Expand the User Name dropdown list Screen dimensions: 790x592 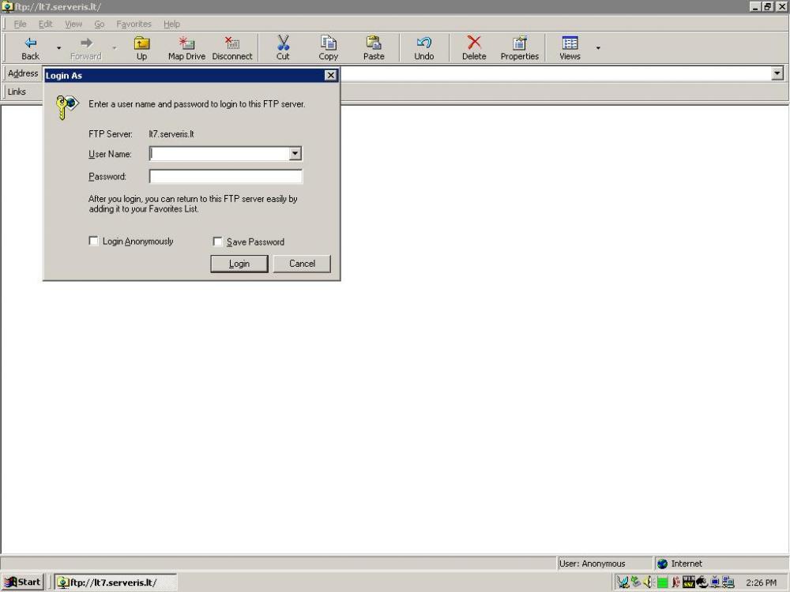[x=295, y=154]
